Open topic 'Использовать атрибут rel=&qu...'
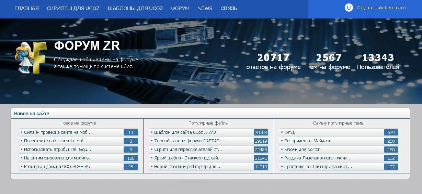 point(57,150)
